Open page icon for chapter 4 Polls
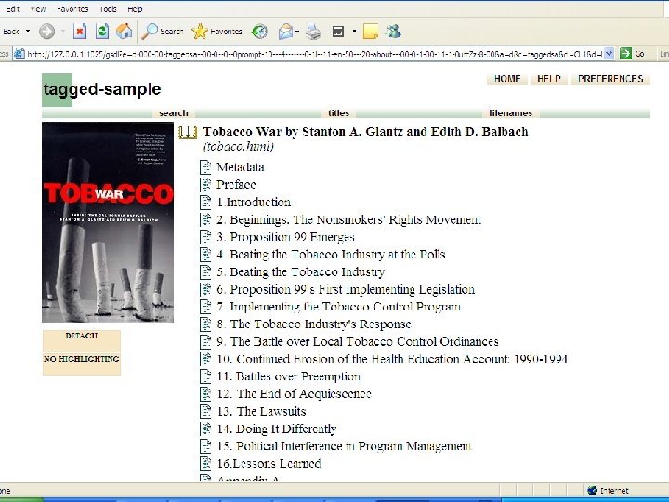669x502 pixels. [x=205, y=254]
